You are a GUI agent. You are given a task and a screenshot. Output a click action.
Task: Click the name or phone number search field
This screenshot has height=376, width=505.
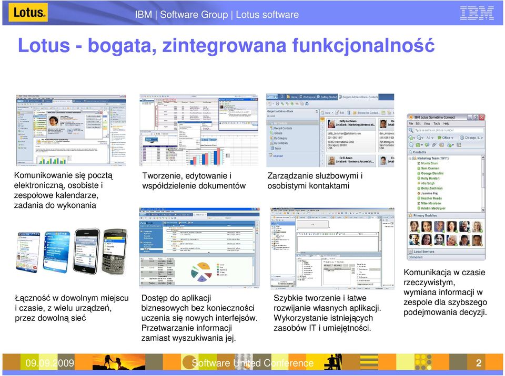pos(449,130)
